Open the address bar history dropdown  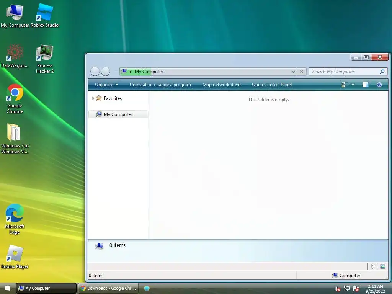[293, 72]
